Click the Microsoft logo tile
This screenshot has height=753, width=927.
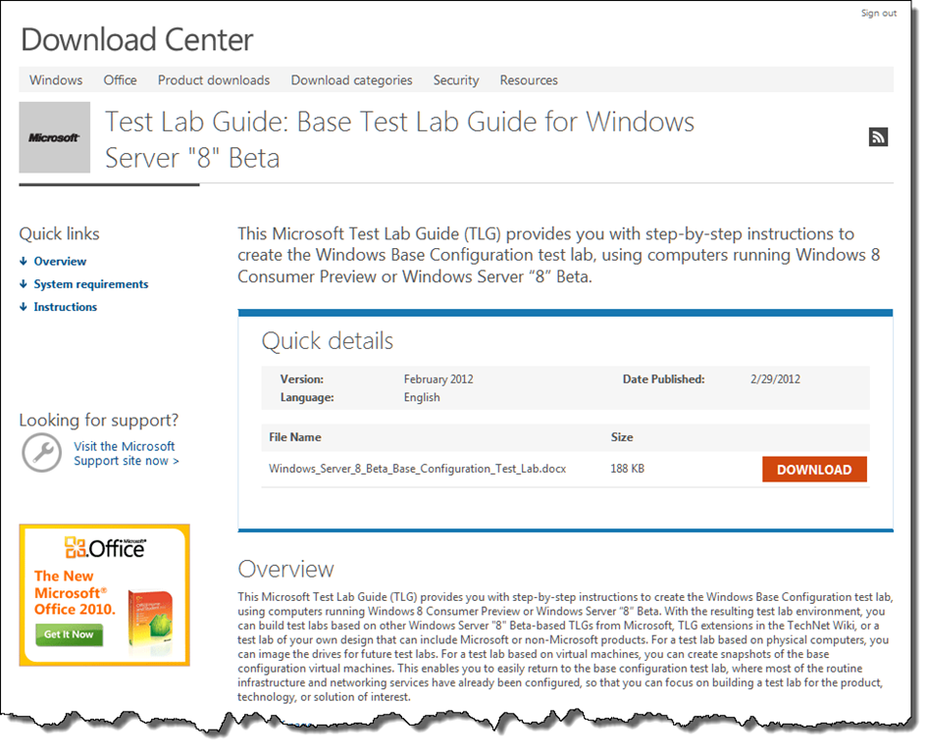[x=54, y=137]
